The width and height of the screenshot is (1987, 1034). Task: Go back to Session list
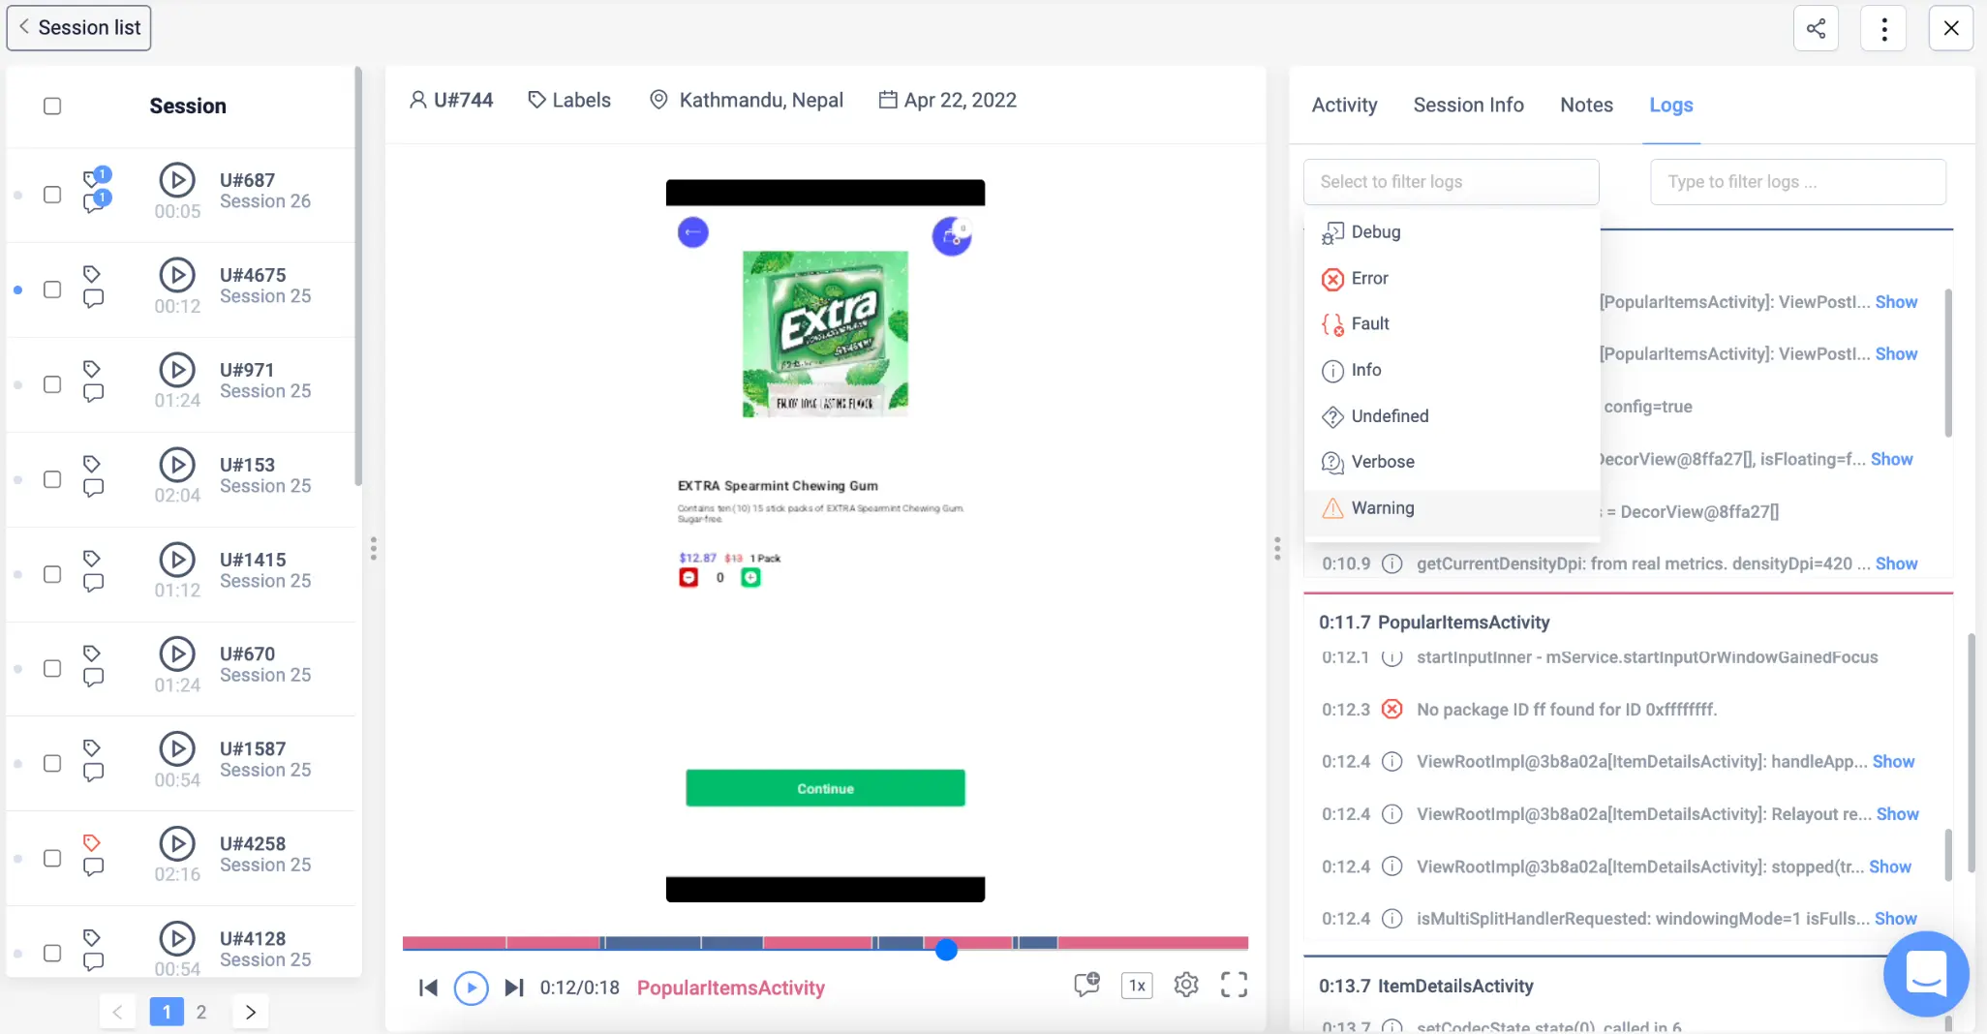[79, 28]
